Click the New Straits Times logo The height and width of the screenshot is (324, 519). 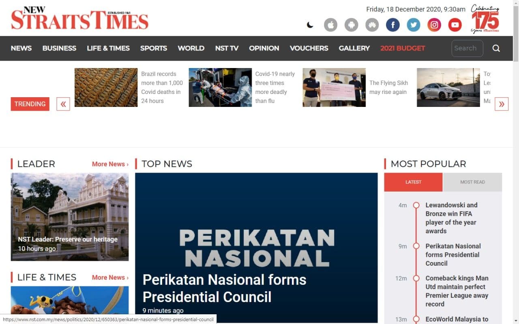80,18
